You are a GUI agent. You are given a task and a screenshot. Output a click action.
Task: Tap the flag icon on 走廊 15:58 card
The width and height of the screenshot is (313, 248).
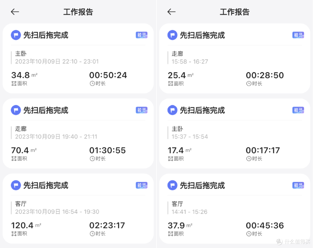tap(172, 35)
